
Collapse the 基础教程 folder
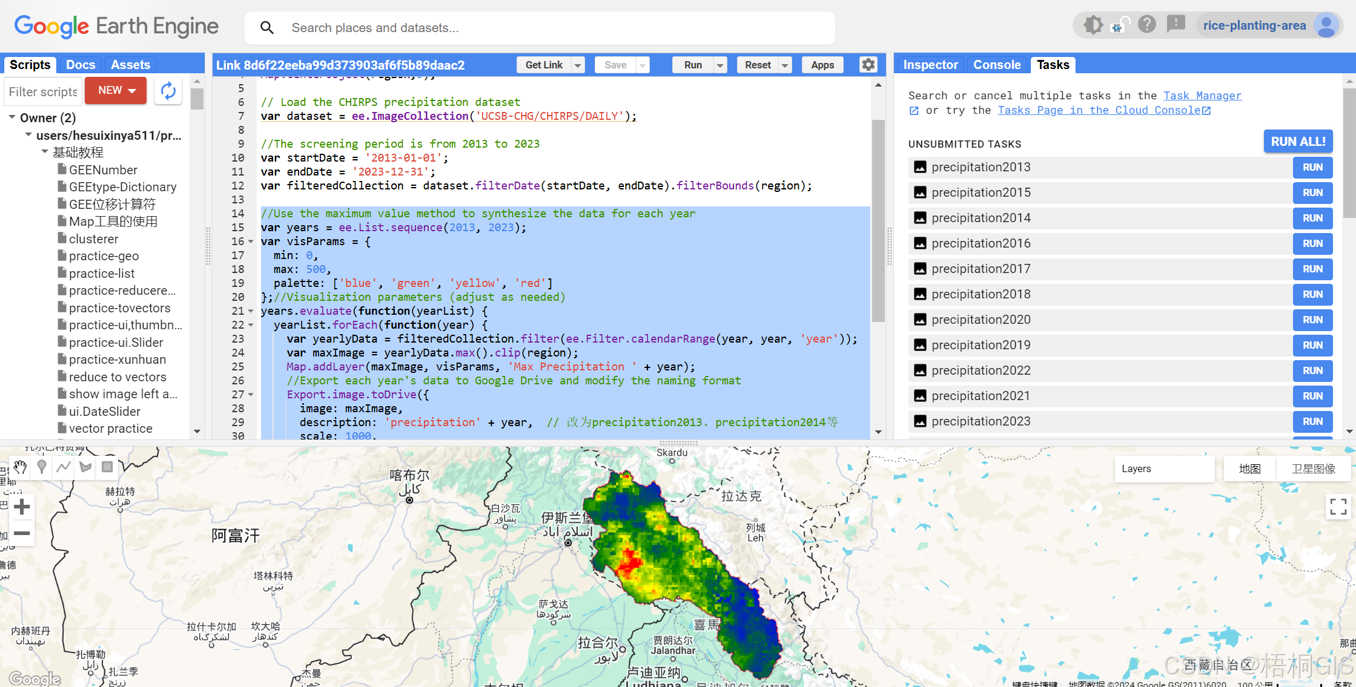pos(45,152)
